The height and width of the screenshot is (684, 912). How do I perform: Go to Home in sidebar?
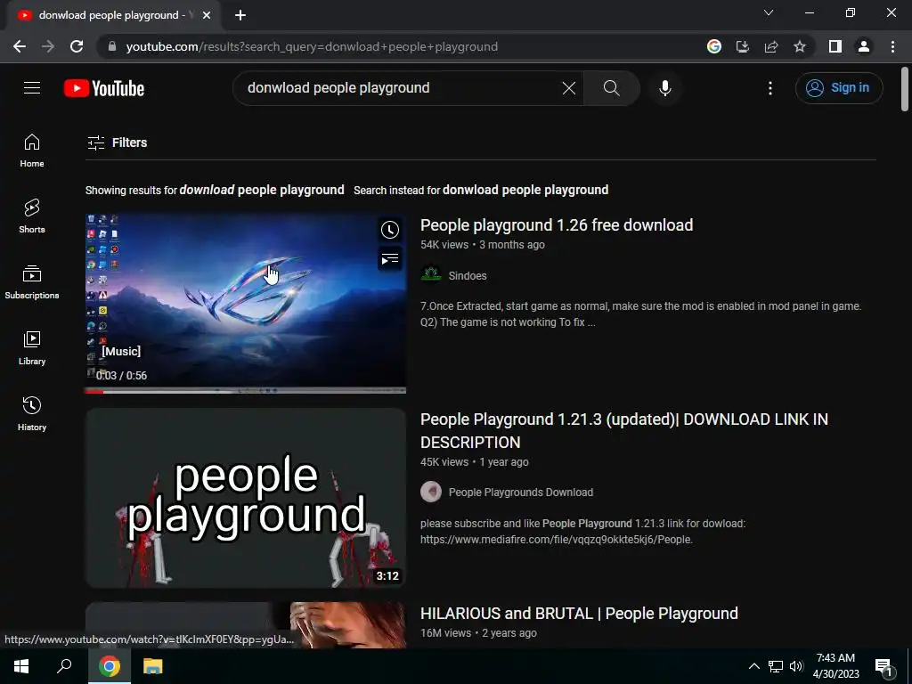[32, 151]
